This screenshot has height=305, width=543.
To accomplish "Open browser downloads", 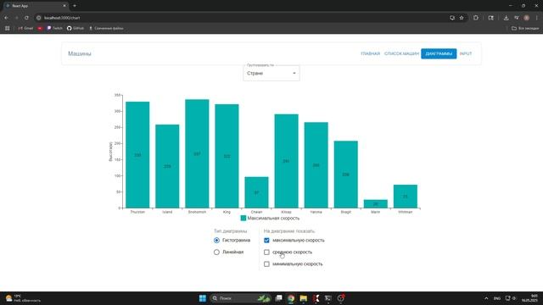I will (x=506, y=18).
